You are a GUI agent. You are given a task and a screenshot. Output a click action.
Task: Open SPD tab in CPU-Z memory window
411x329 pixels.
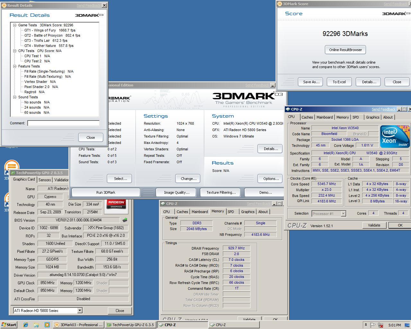pyautogui.click(x=231, y=212)
